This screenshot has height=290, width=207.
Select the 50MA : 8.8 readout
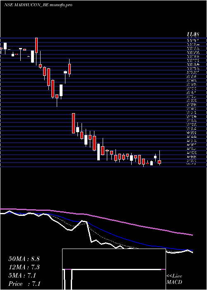pyautogui.click(x=24, y=259)
